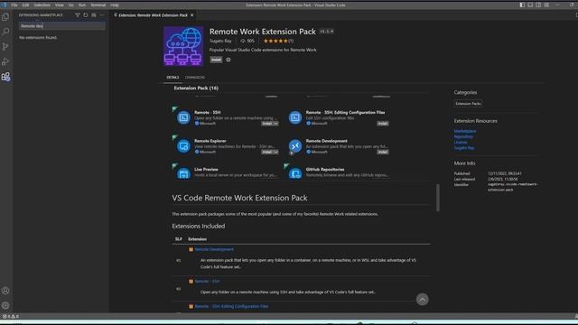Click the scroll-to-top round button

click(x=422, y=299)
